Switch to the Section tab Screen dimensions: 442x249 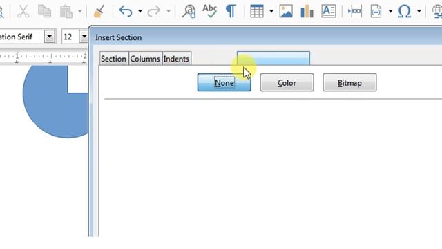113,59
